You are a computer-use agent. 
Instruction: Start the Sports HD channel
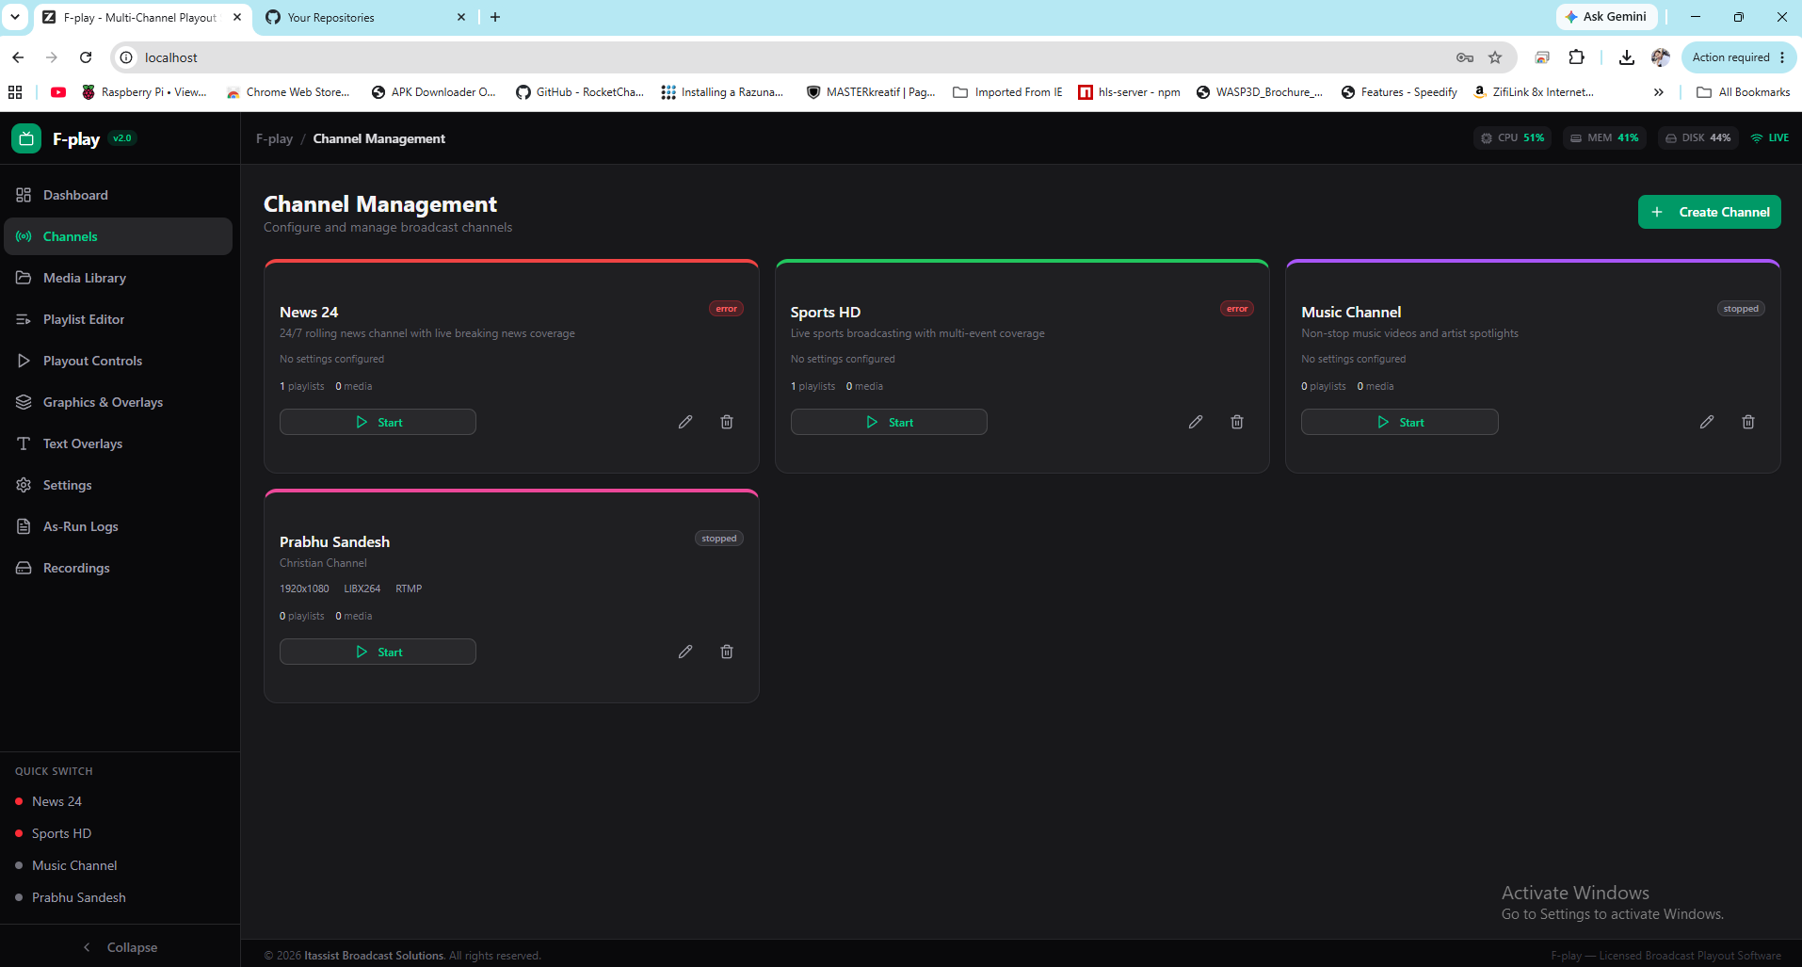(x=889, y=422)
